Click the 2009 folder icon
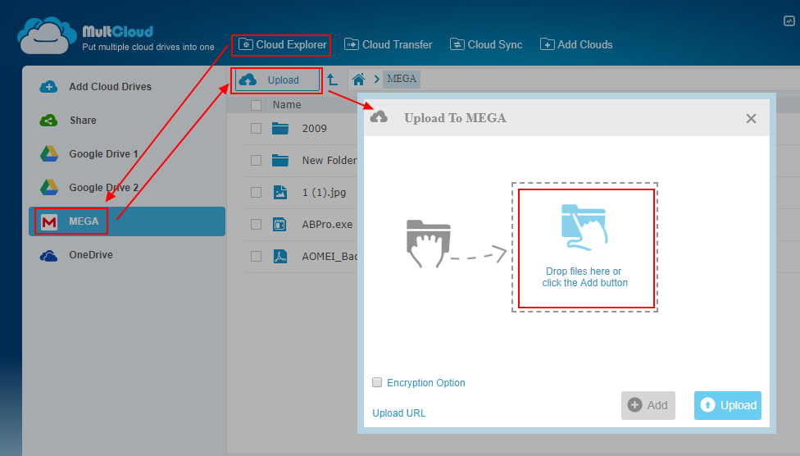The width and height of the screenshot is (800, 456). [280, 128]
